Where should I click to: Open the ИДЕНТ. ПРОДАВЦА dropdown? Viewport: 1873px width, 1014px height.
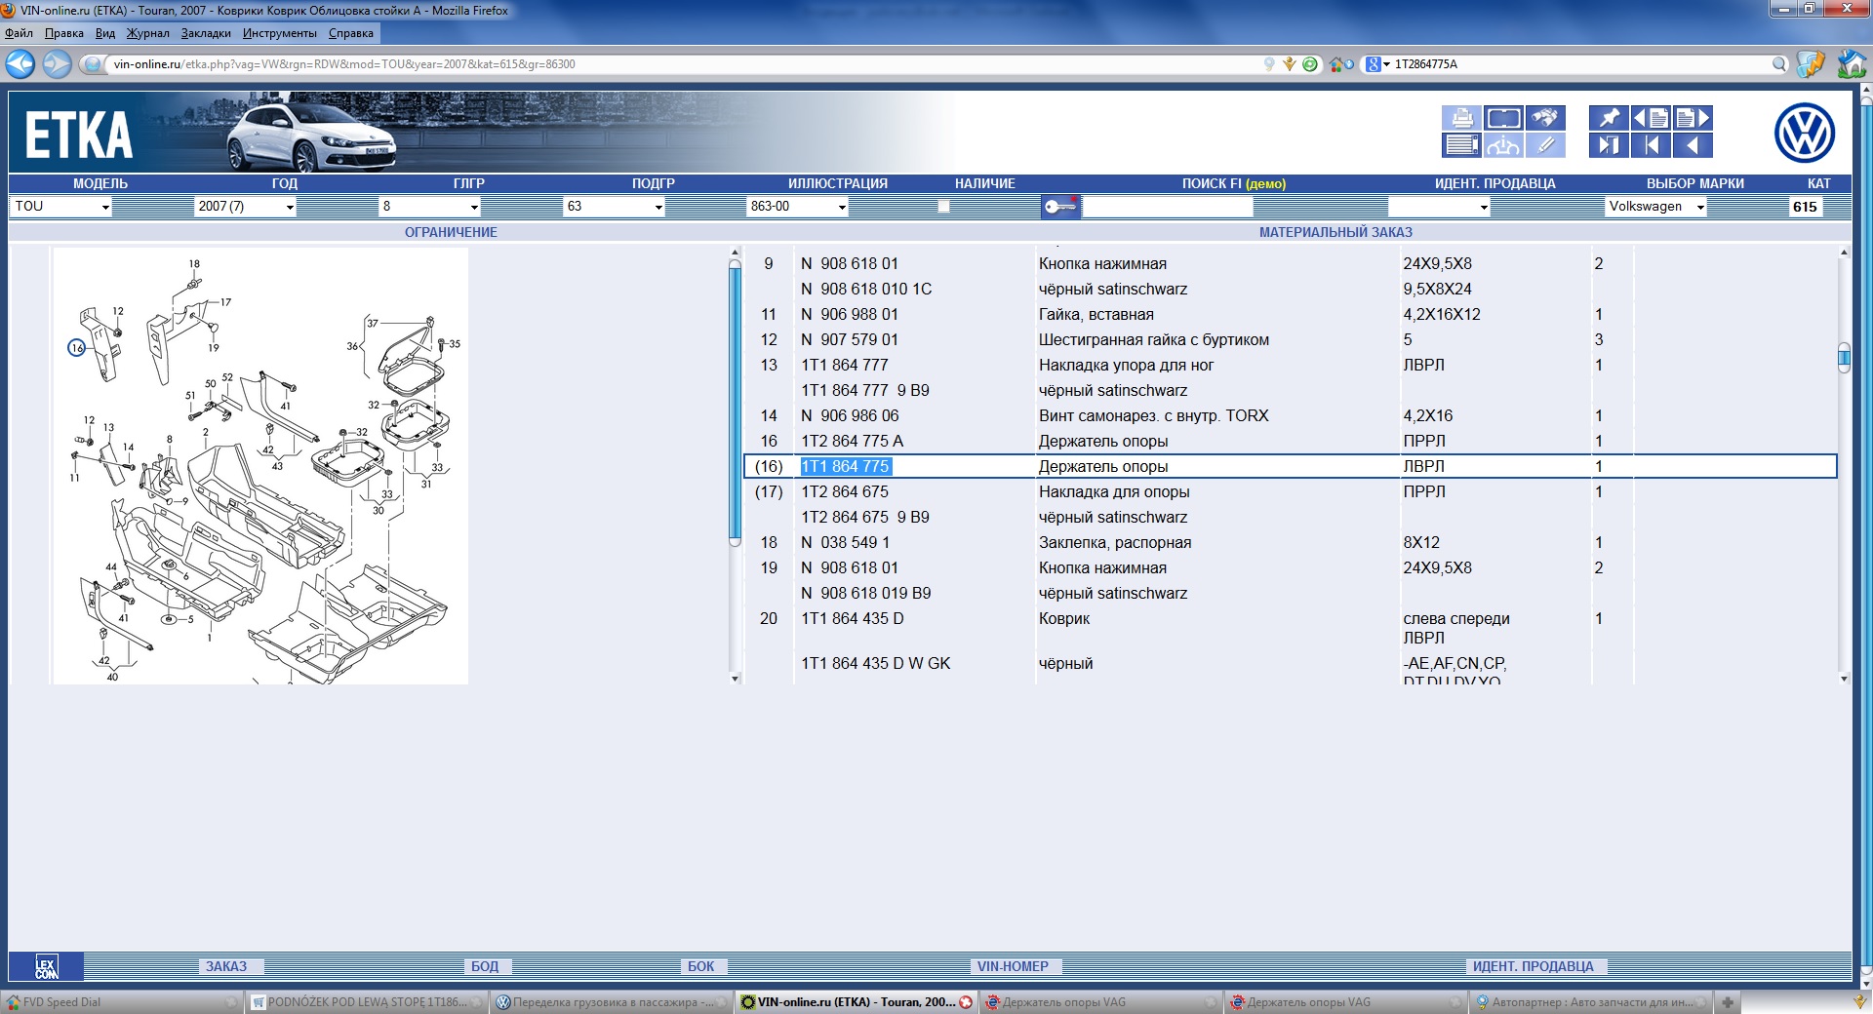[1439, 207]
